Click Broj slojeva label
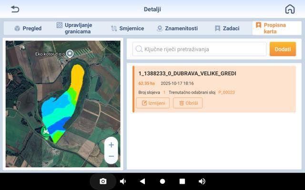This screenshot has width=305, height=190. [149, 93]
